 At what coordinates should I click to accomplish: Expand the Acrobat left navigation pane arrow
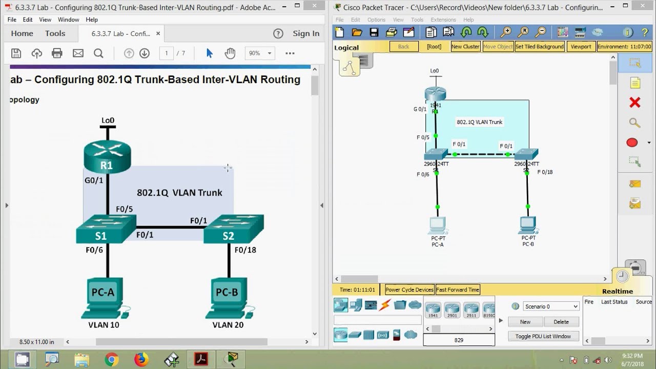pos(7,206)
